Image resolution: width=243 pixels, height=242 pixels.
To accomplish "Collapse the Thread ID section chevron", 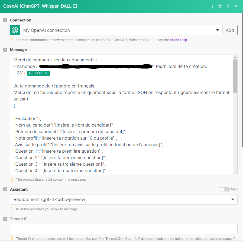I will click(5, 219).
